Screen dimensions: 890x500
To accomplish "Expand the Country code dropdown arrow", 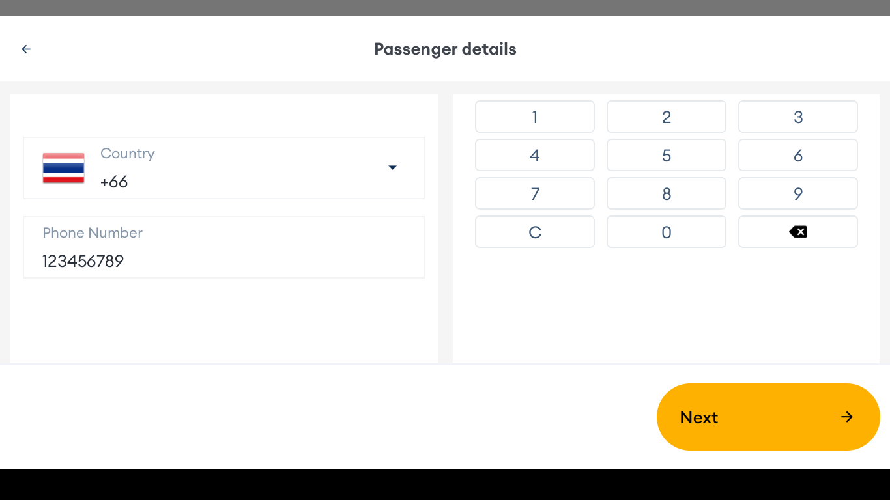I will (x=392, y=168).
